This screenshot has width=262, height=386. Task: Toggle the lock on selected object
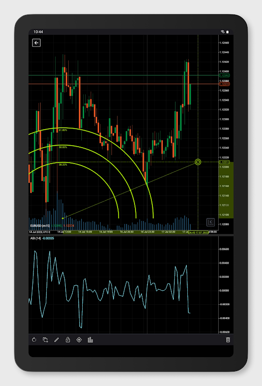68,340
